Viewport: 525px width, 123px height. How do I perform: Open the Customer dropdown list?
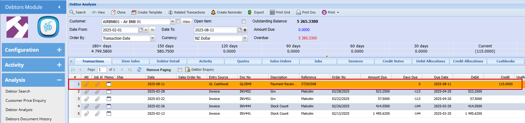click(x=172, y=22)
